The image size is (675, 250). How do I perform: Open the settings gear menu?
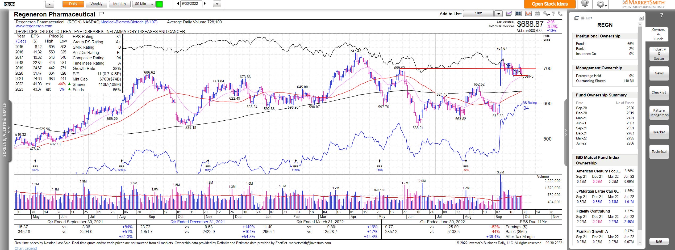pyautogui.click(x=601, y=4)
